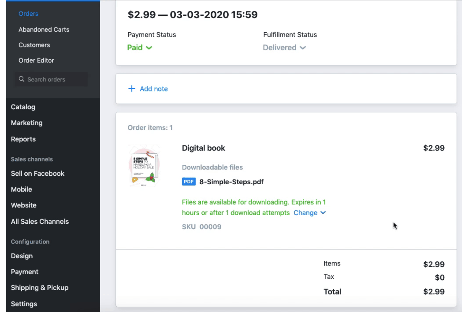468x312 pixels.
Task: Open Catalog section in sidebar
Action: click(x=23, y=107)
